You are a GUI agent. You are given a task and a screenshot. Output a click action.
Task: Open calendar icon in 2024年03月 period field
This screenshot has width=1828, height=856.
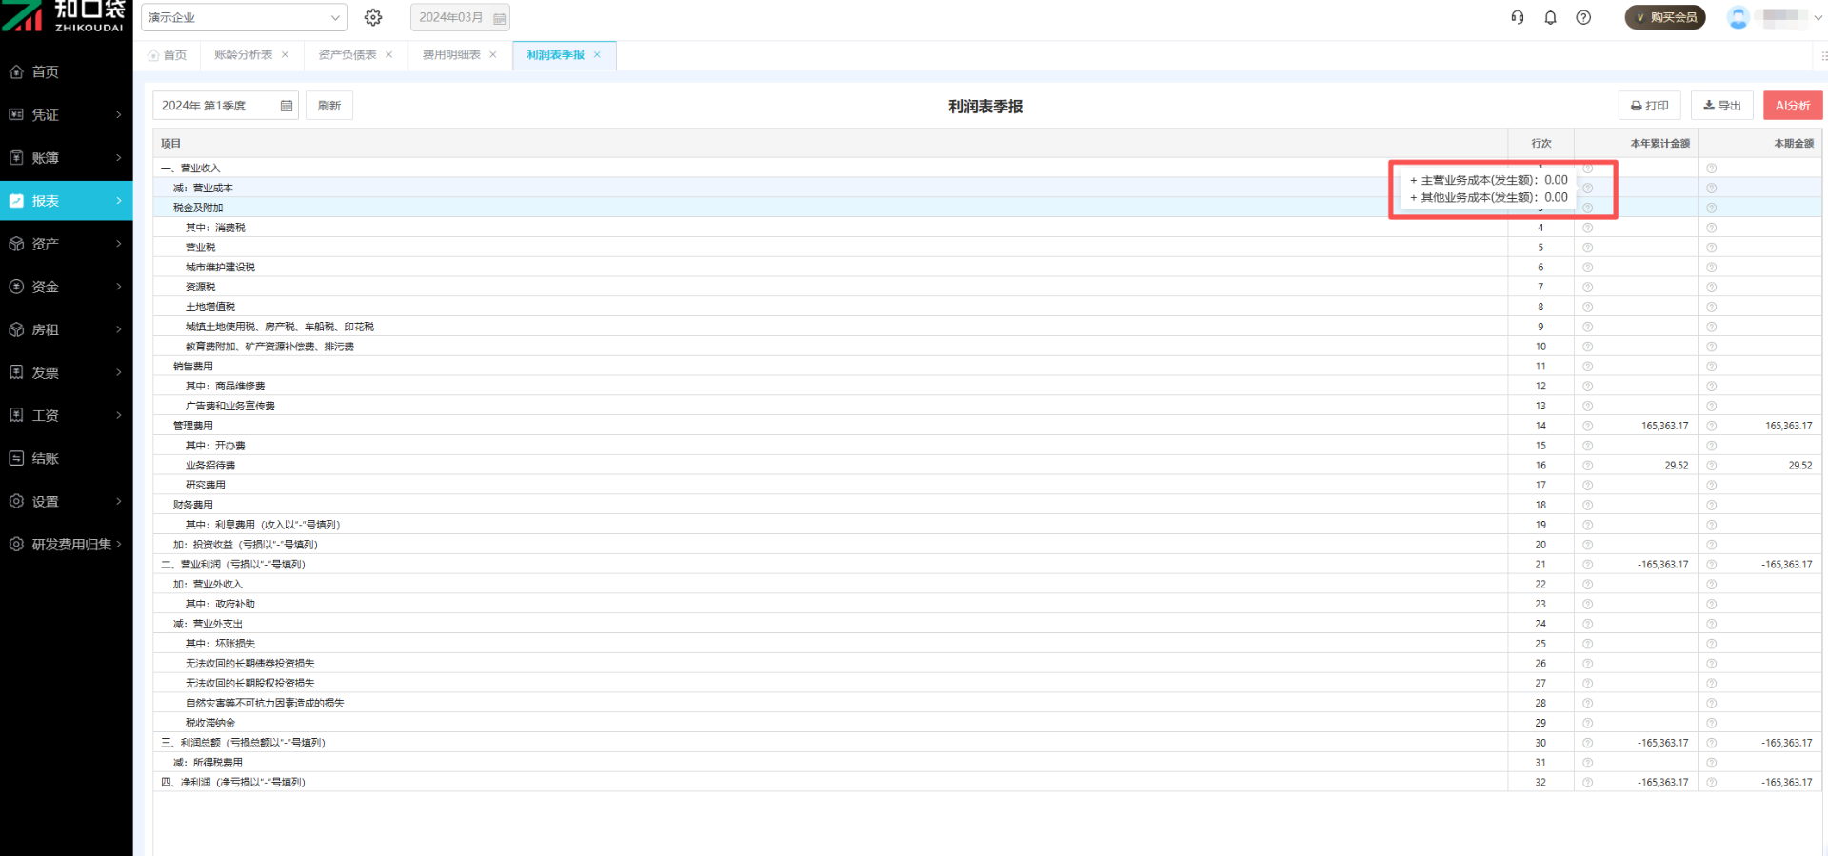[499, 18]
